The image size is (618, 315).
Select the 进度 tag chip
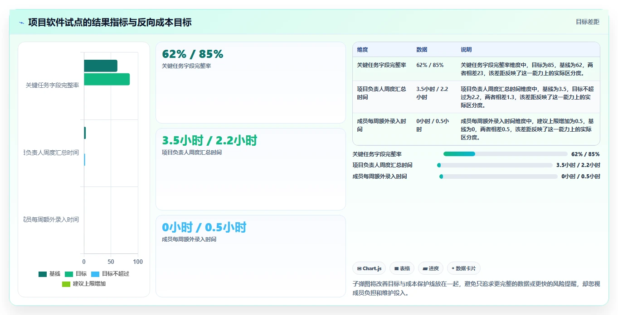click(430, 268)
